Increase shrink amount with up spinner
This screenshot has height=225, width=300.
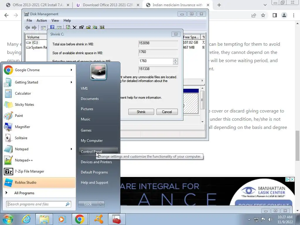pyautogui.click(x=175, y=60)
